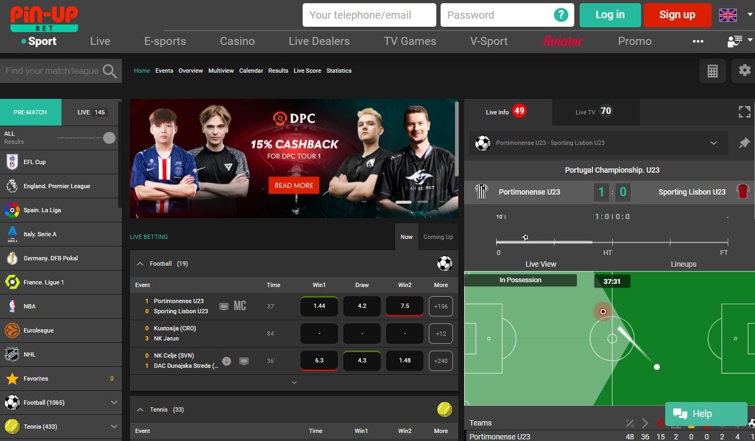755x441 pixels.
Task: Open the match selector dropdown
Action: pos(713,143)
